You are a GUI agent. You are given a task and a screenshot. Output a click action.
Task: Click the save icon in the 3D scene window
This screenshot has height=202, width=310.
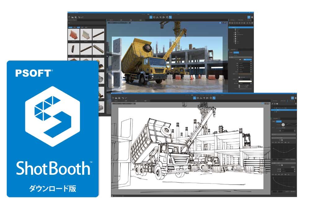pyautogui.click(x=76, y=17)
